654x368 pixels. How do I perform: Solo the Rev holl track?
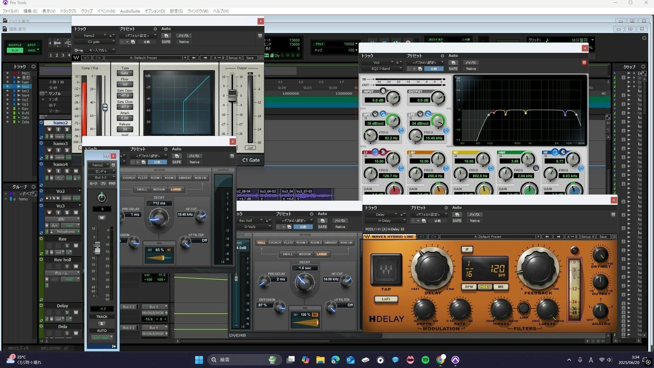[67, 266]
